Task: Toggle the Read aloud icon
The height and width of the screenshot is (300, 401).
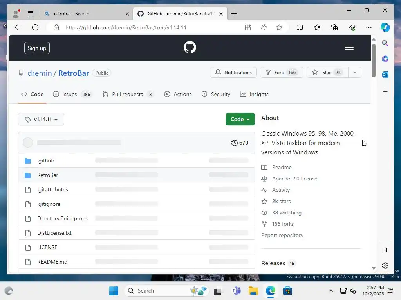Action: tap(264, 27)
